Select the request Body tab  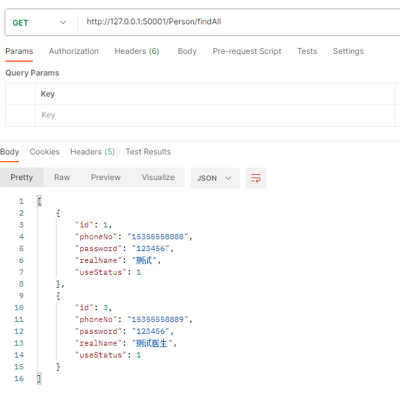coord(187,51)
